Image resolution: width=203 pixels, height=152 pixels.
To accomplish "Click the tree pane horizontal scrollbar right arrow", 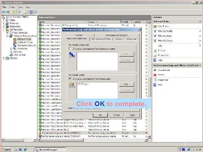I will click(x=35, y=140).
